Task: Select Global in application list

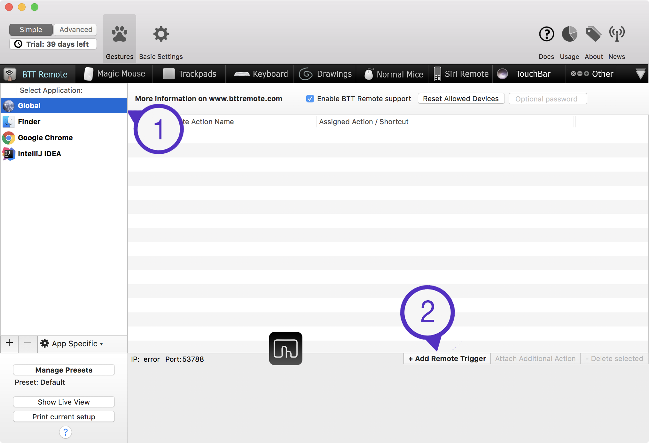Action: (x=64, y=106)
